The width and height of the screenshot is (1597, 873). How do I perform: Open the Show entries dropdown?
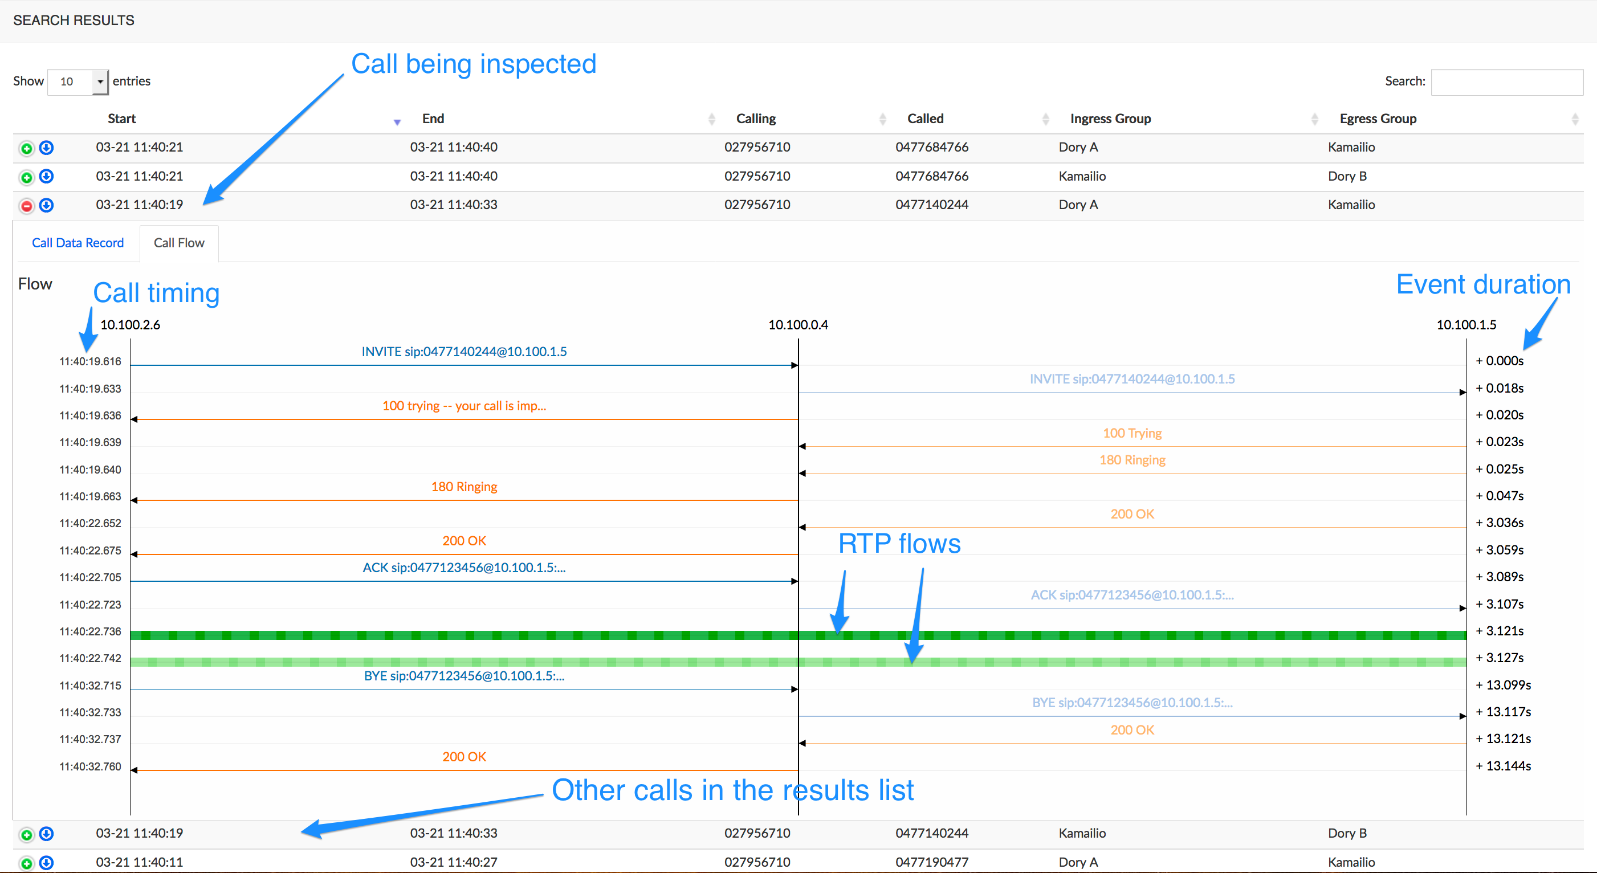point(78,82)
